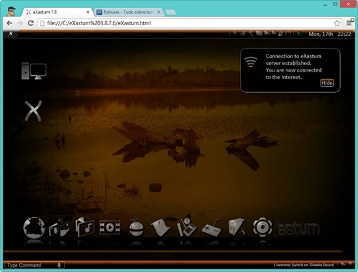Focus the Type Command input field
The width and height of the screenshot is (358, 272).
[x=34, y=265]
